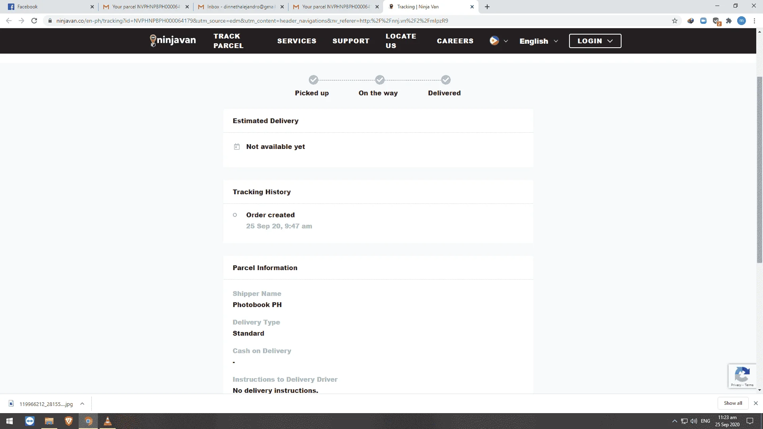Click the taskbar clock and date
This screenshot has width=763, height=429.
click(x=727, y=421)
